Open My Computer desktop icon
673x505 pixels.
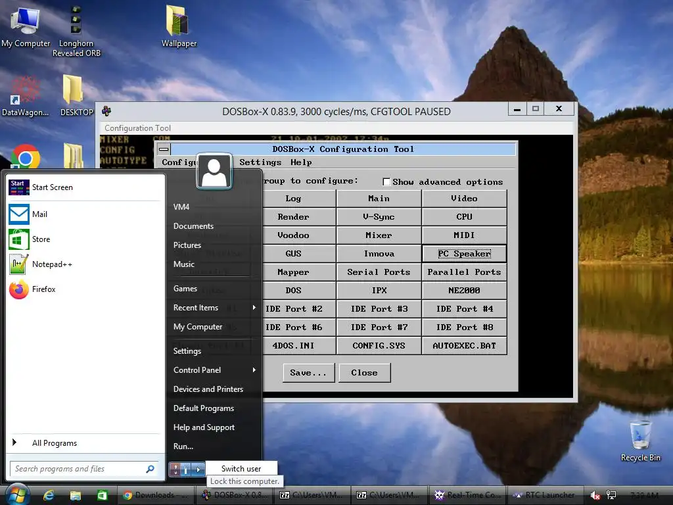[26, 26]
